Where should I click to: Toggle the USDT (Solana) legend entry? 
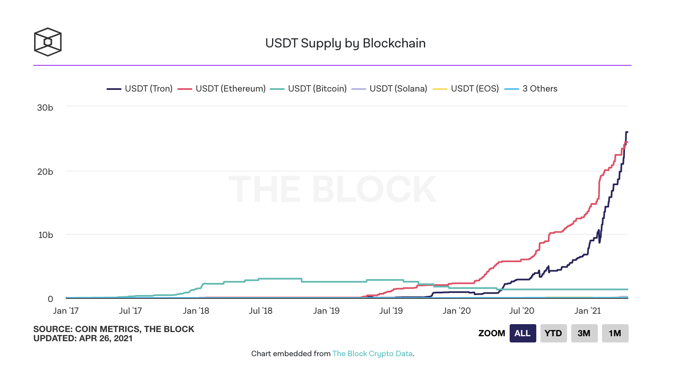point(389,89)
